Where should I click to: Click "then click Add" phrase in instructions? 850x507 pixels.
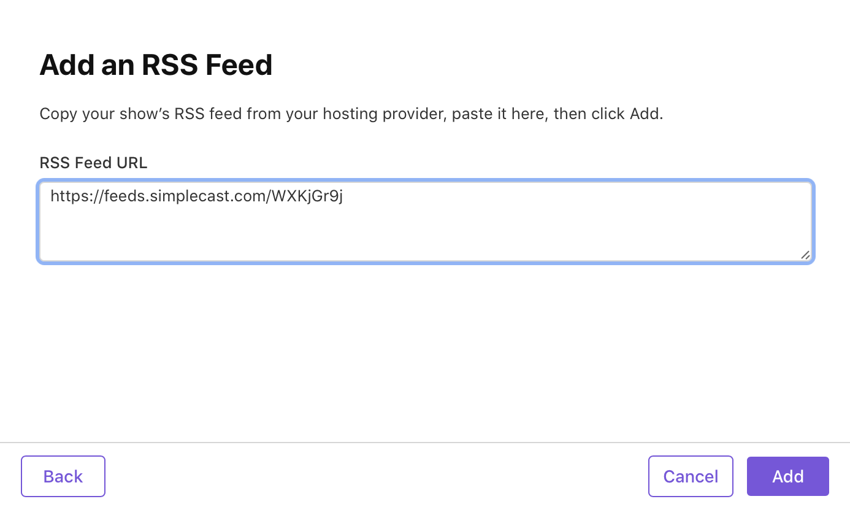click(607, 114)
